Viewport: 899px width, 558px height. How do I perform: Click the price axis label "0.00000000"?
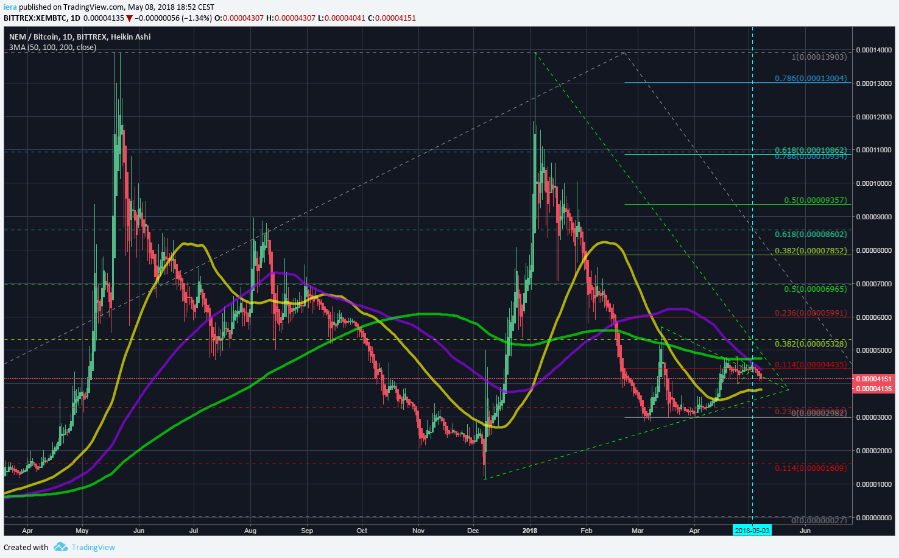tap(873, 518)
